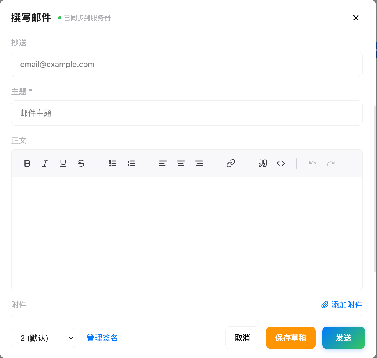Center align the body text

tap(181, 163)
